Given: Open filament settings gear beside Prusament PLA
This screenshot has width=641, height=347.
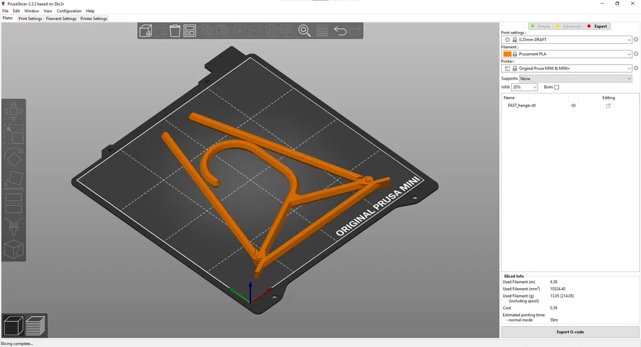Looking at the screenshot, I should [635, 54].
